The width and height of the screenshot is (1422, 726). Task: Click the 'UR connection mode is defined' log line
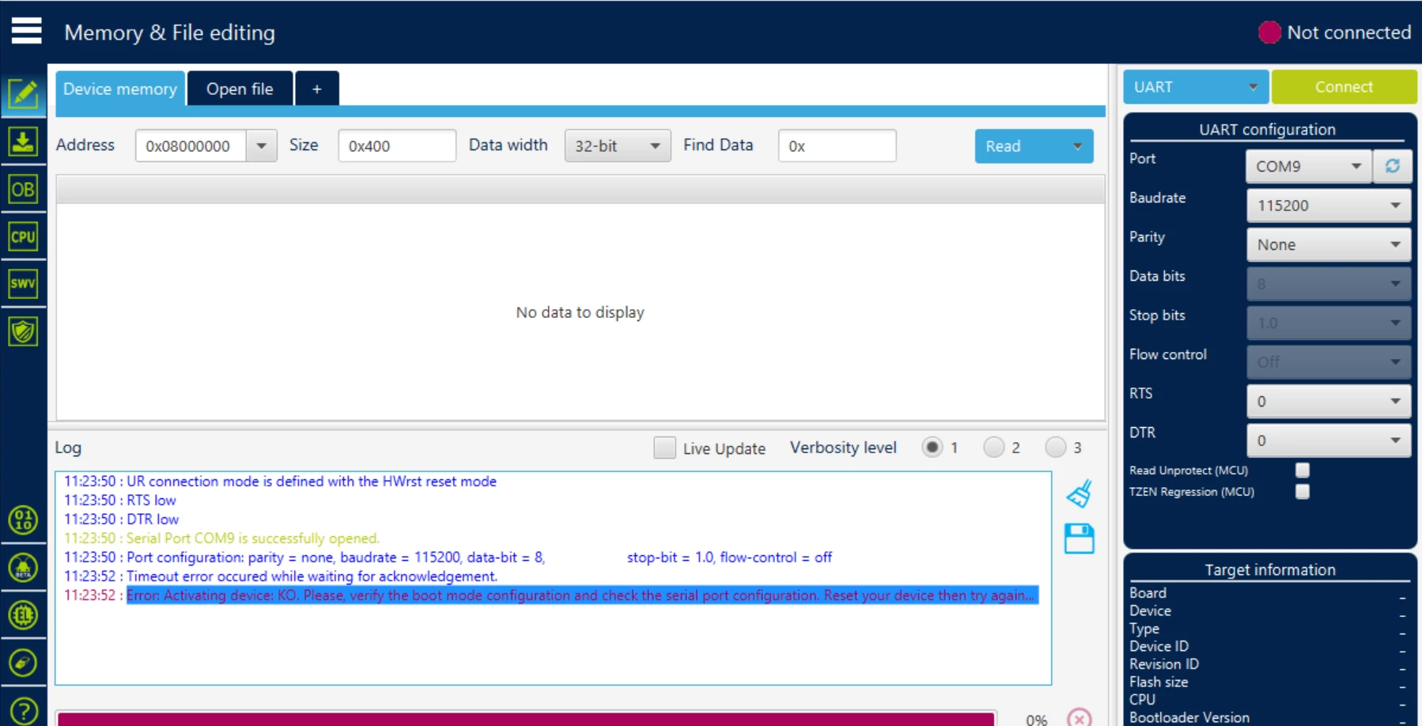click(x=281, y=481)
